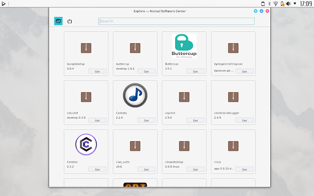Open the launcher menu arrow at top-left
The image size is (314, 196).
tap(3, 3)
